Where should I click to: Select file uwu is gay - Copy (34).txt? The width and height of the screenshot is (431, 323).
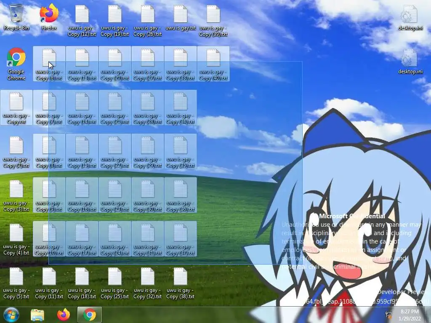[180, 108]
